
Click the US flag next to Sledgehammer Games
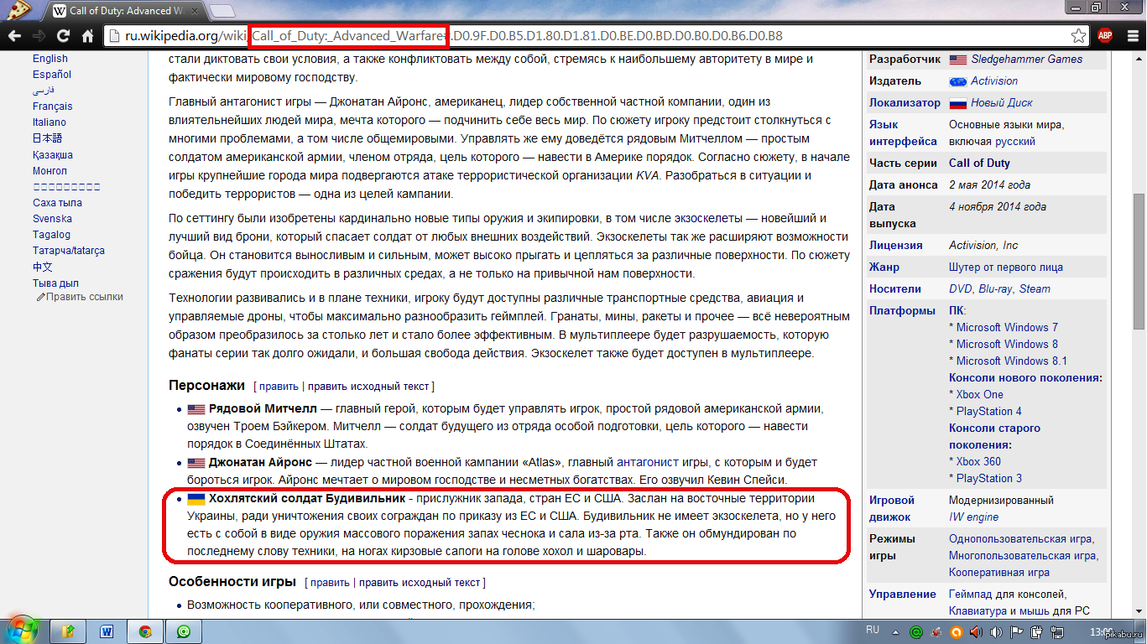click(x=957, y=60)
